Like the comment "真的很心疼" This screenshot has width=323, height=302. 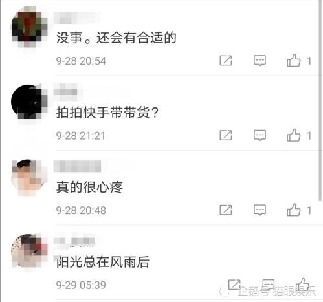pyautogui.click(x=293, y=210)
